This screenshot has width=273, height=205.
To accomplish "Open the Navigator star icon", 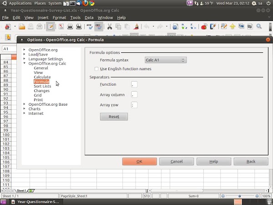I will (x=233, y=27).
